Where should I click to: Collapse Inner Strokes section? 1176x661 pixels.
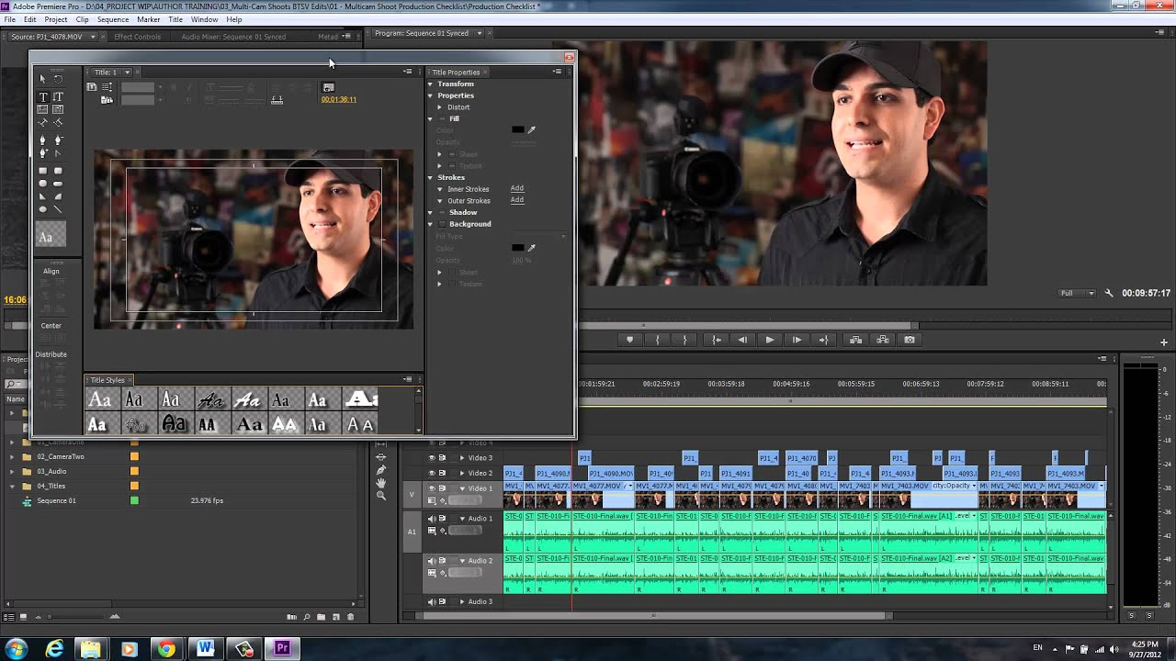[x=440, y=189]
